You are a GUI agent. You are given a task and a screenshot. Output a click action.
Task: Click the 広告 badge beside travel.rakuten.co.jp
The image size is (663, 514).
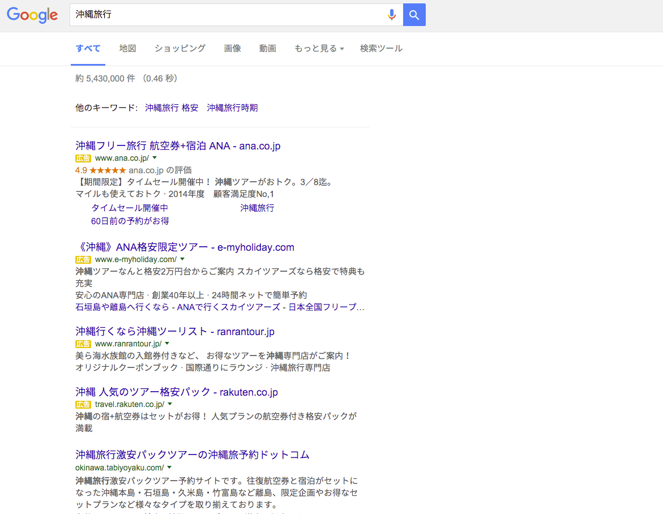[83, 405]
